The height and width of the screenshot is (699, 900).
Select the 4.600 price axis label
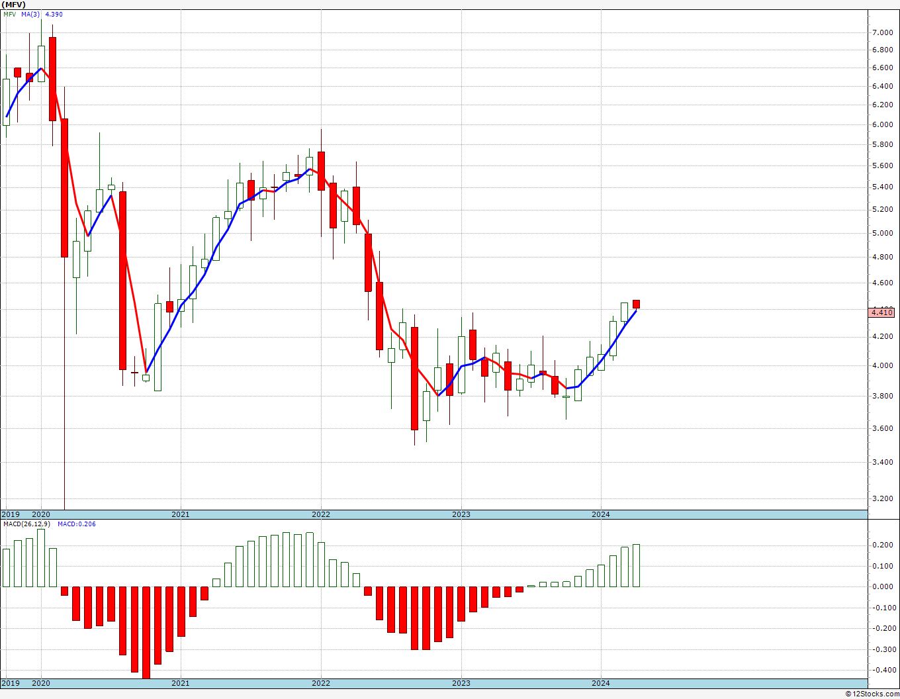tap(881, 283)
